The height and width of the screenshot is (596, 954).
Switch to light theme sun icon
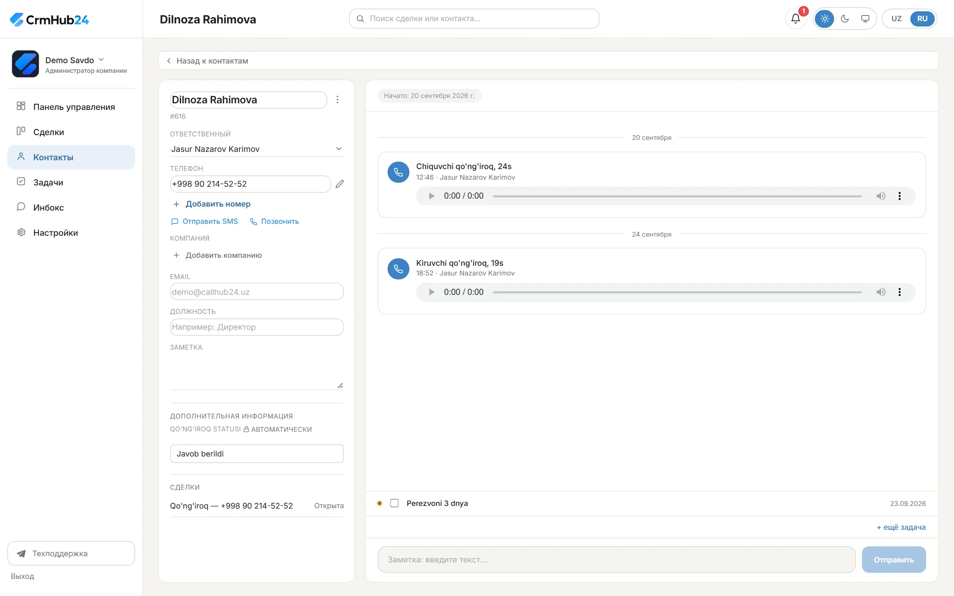pos(824,19)
